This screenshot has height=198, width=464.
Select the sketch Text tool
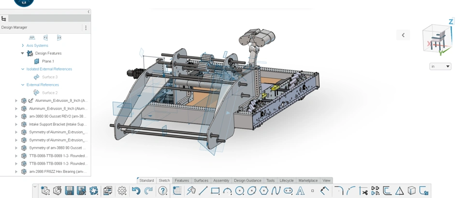[x=300, y=191]
